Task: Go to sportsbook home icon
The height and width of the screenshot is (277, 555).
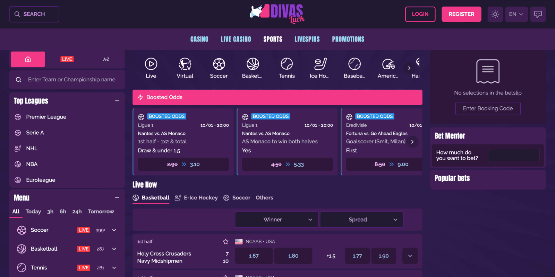Action: click(x=28, y=59)
